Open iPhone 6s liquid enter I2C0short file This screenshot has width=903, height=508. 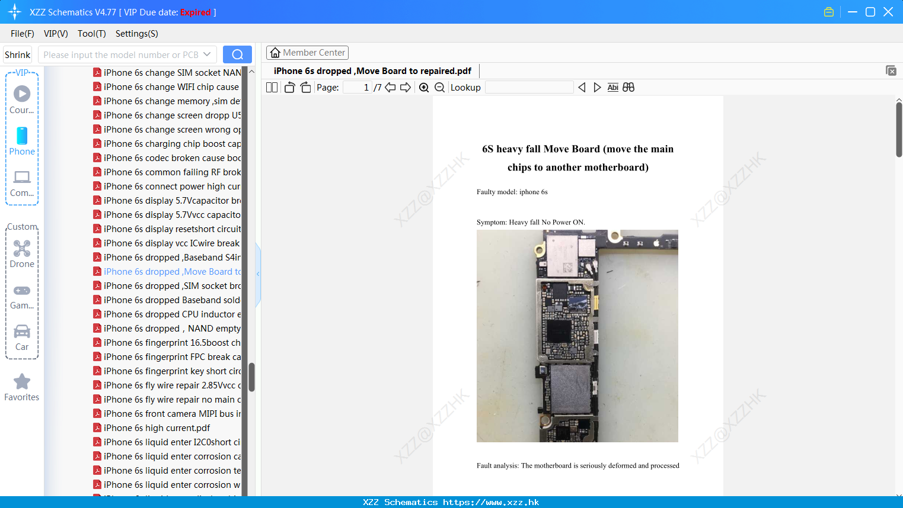pyautogui.click(x=167, y=442)
